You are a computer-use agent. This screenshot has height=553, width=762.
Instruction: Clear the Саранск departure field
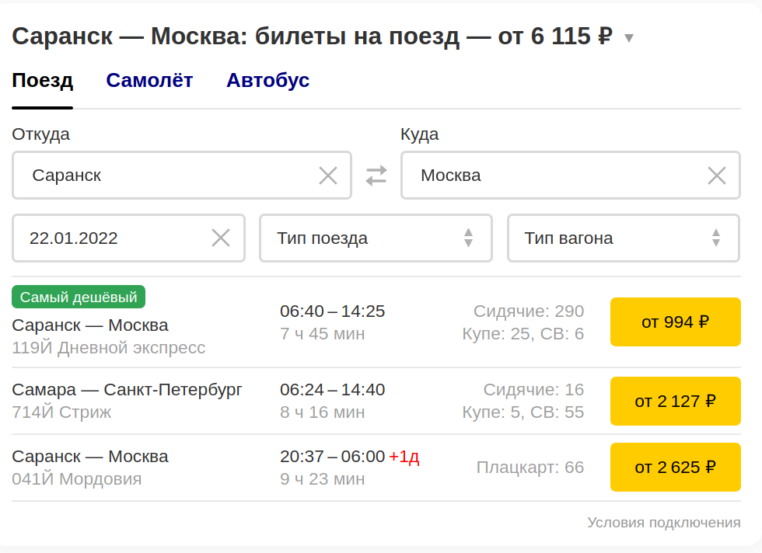tap(328, 176)
